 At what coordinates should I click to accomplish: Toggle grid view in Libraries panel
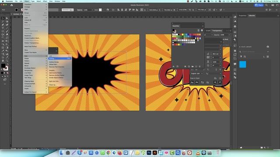coord(268,57)
